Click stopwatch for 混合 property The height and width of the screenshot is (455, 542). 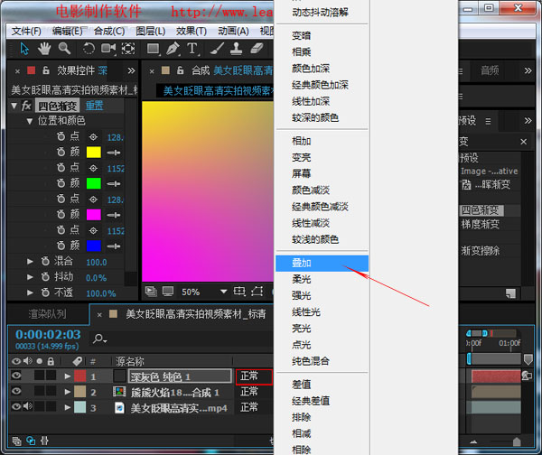pos(45,261)
